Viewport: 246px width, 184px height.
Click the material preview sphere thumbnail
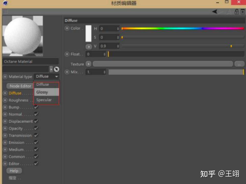(x=23, y=36)
